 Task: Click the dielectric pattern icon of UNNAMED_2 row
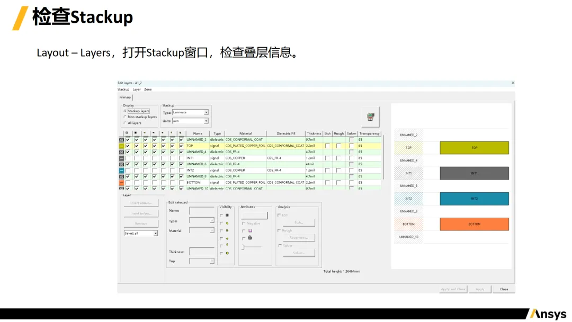click(x=121, y=140)
